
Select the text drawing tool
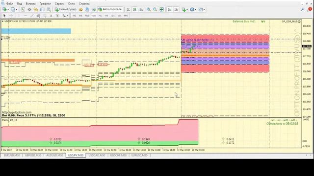(51, 16)
